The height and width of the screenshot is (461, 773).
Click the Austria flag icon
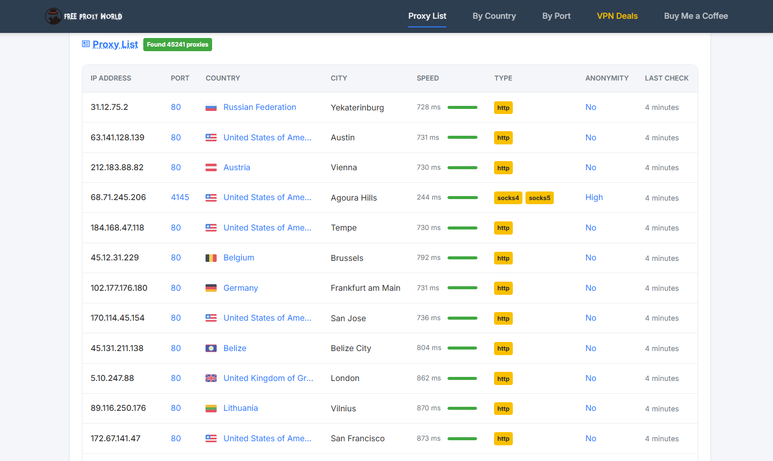click(x=211, y=168)
